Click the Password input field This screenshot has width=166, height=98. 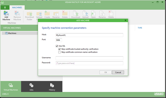coord(89,63)
